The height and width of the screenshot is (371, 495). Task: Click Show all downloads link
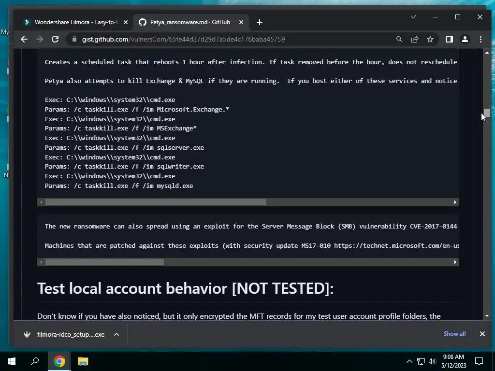(454, 334)
